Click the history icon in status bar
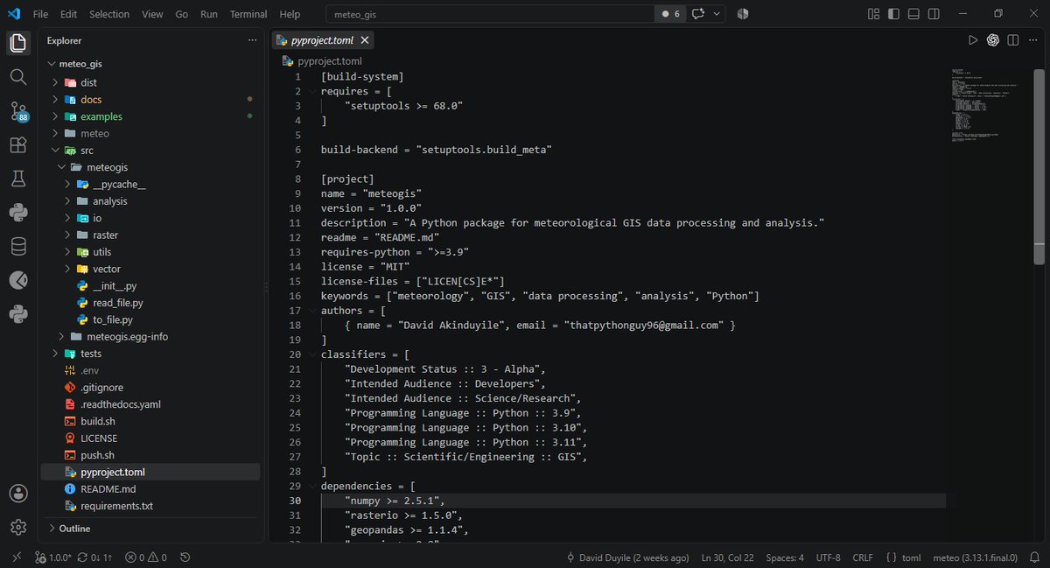 (183, 557)
